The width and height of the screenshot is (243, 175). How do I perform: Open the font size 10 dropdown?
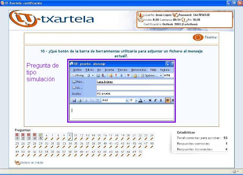[136, 101]
